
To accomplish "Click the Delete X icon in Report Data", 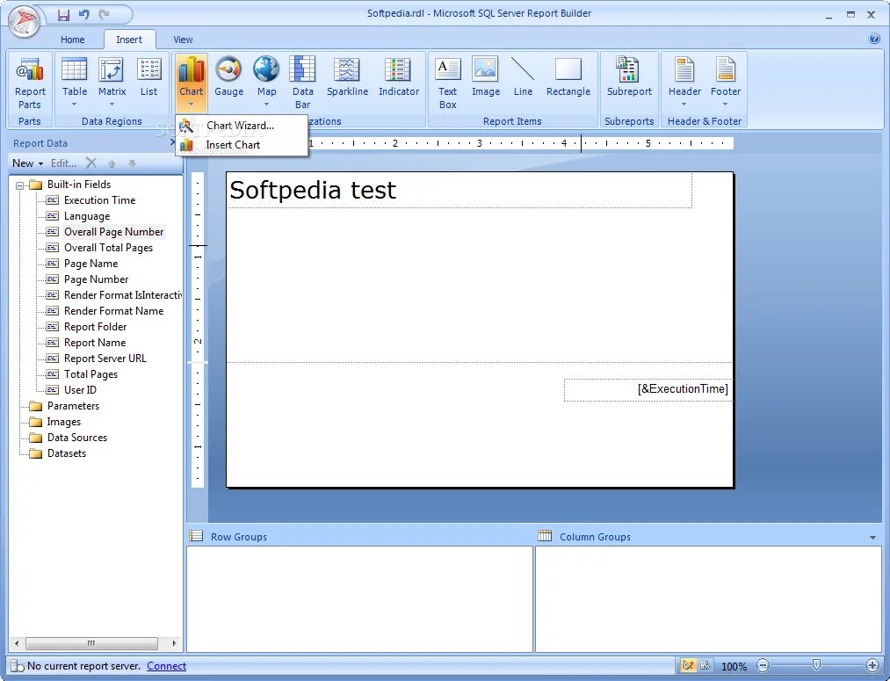I will tap(90, 163).
